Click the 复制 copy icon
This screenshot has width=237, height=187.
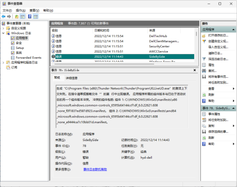pos(204,126)
